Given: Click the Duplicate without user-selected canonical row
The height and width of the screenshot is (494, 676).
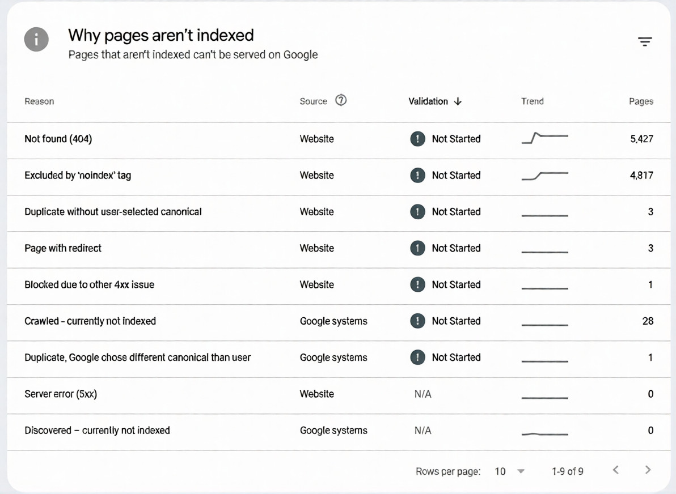Looking at the screenshot, I should (112, 211).
